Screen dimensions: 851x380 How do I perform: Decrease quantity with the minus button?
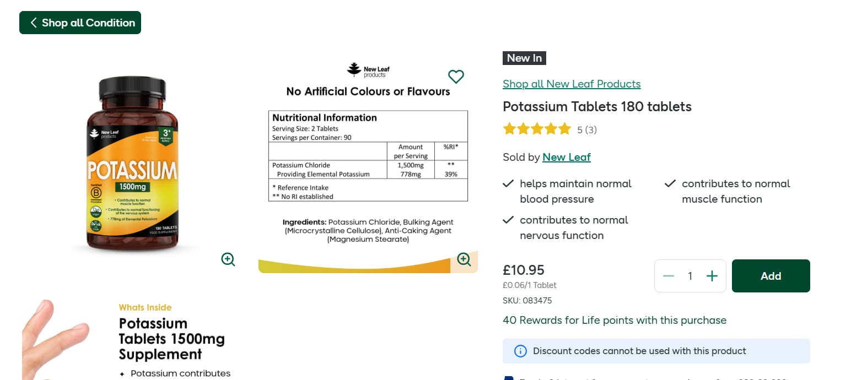tap(669, 276)
